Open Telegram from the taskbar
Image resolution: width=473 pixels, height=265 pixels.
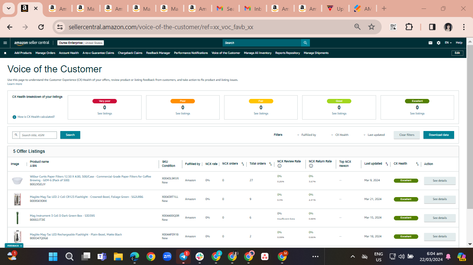coord(183,257)
